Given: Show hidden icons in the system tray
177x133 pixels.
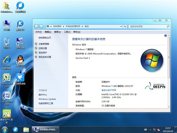Looking at the screenshot, I should point(150,130).
